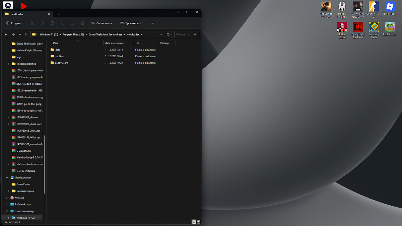
Task: Open the Сортировать sort dropdown
Action: pyautogui.click(x=103, y=23)
